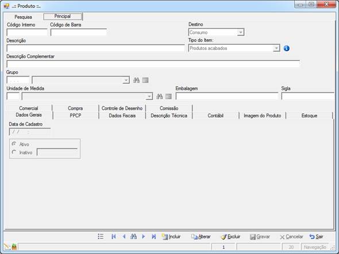
Task: Show the Imagem do Produto tab
Action: 262,116
